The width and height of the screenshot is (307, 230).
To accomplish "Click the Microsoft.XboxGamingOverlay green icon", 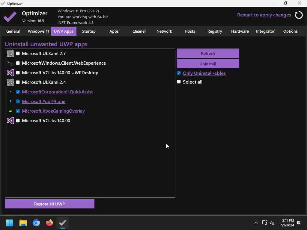I will 10,111.
